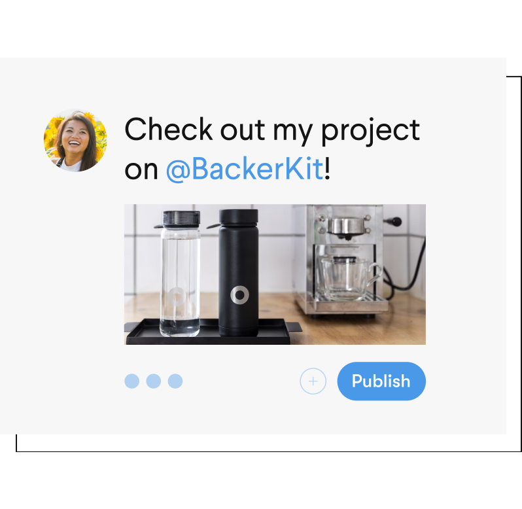522x509 pixels.
Task: Click the ring logo on clear bottle
Action: [x=177, y=296]
